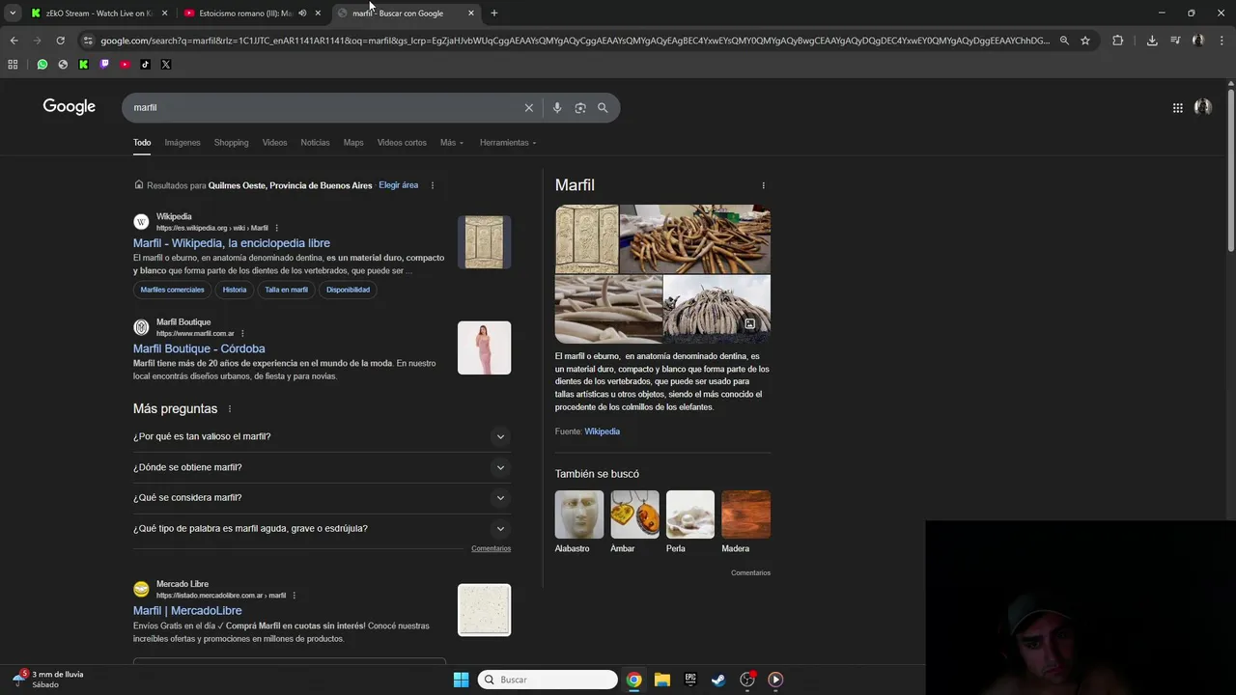Open the TikTok bookmark icon
This screenshot has width=1236, height=695.
tap(145, 65)
